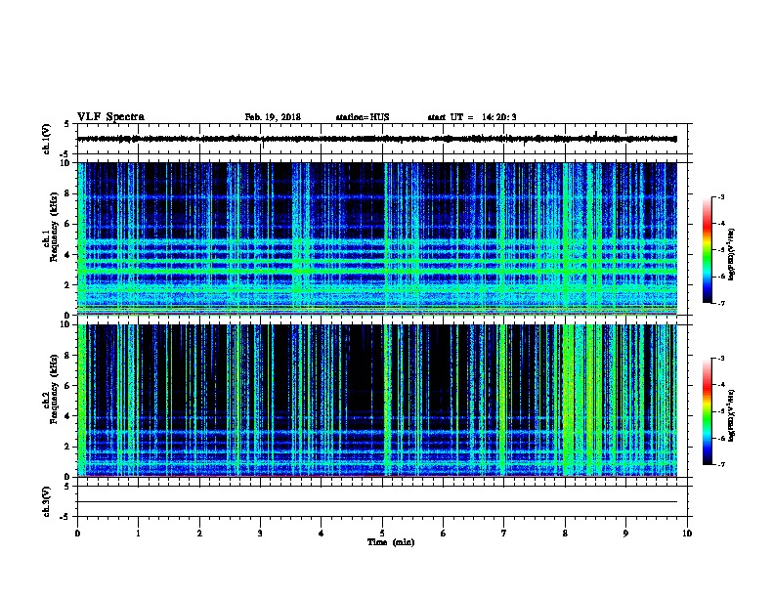Click the ch.2 log(PSD) color bar title
Screen dimensions: 774x598
[732, 416]
